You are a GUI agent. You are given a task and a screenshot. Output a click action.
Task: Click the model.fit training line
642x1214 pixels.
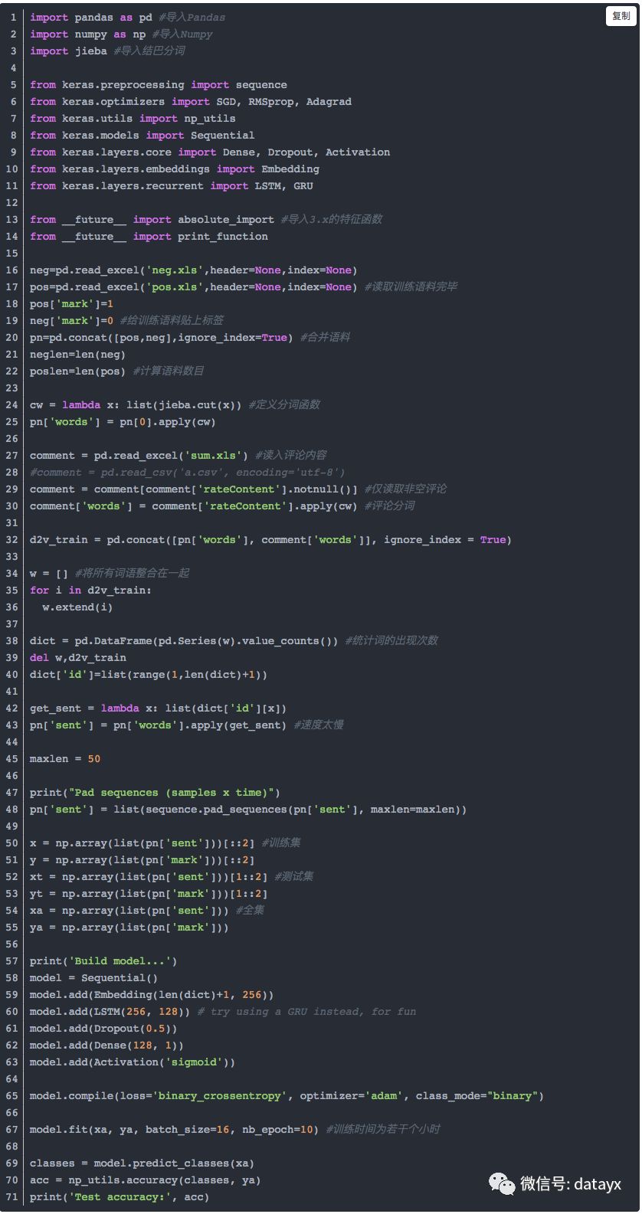coord(173,1129)
